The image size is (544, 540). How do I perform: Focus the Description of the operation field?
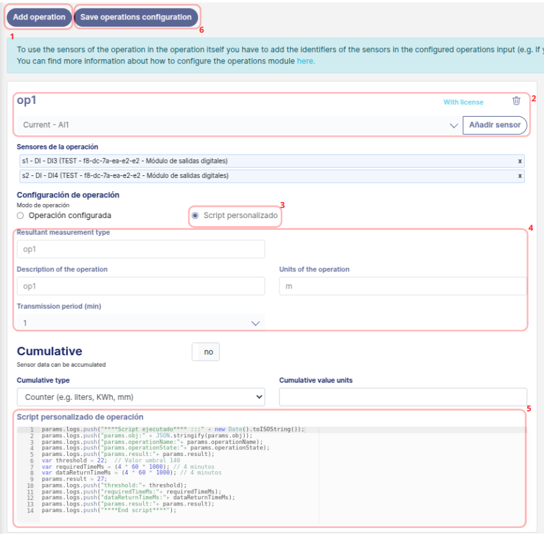(141, 286)
